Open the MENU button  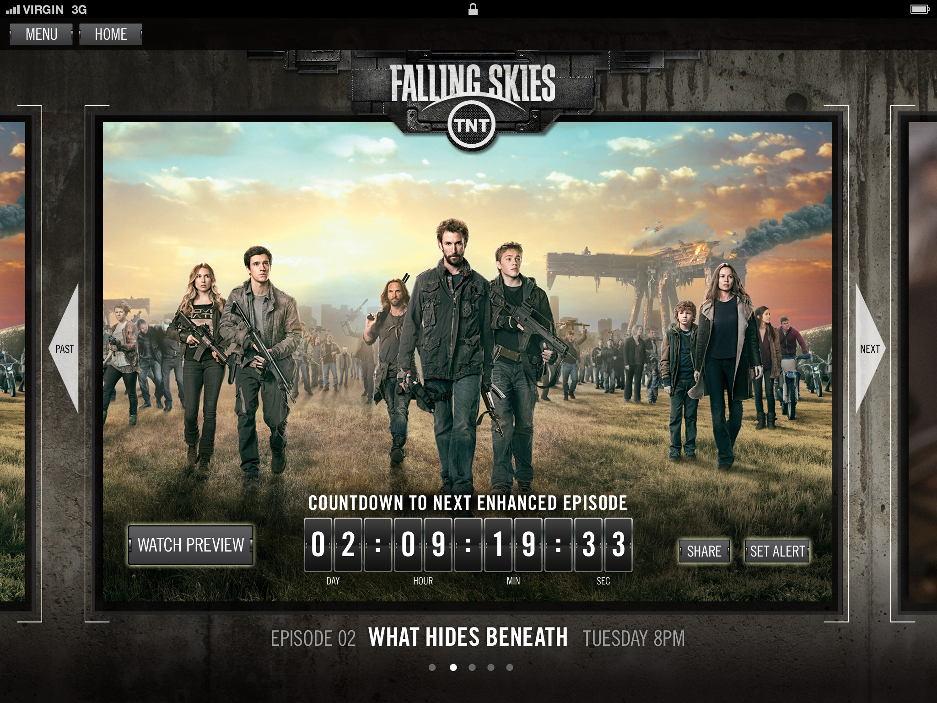(x=41, y=34)
